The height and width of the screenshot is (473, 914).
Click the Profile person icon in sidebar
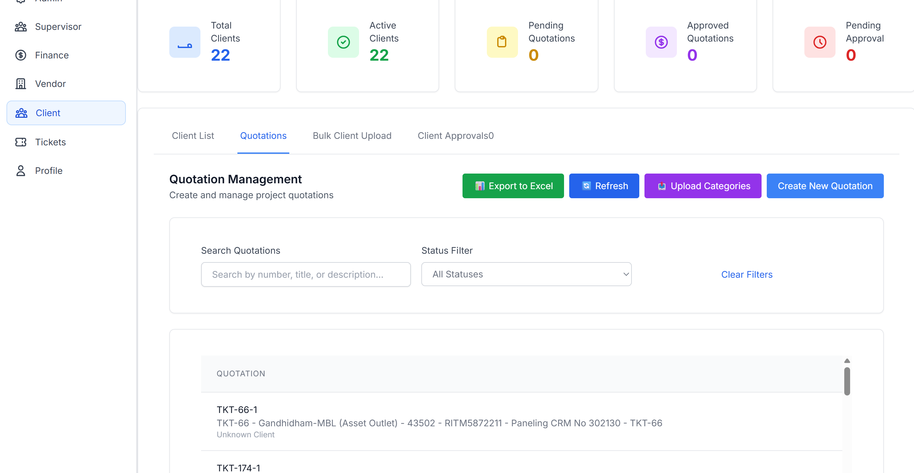pyautogui.click(x=20, y=171)
